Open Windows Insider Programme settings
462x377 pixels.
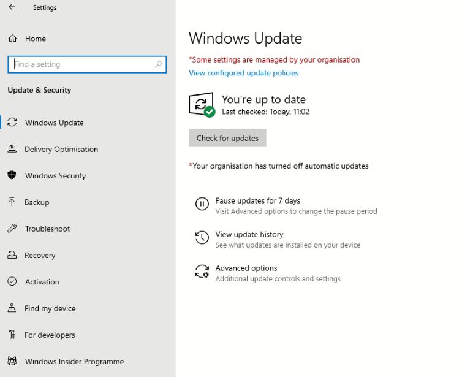click(74, 362)
